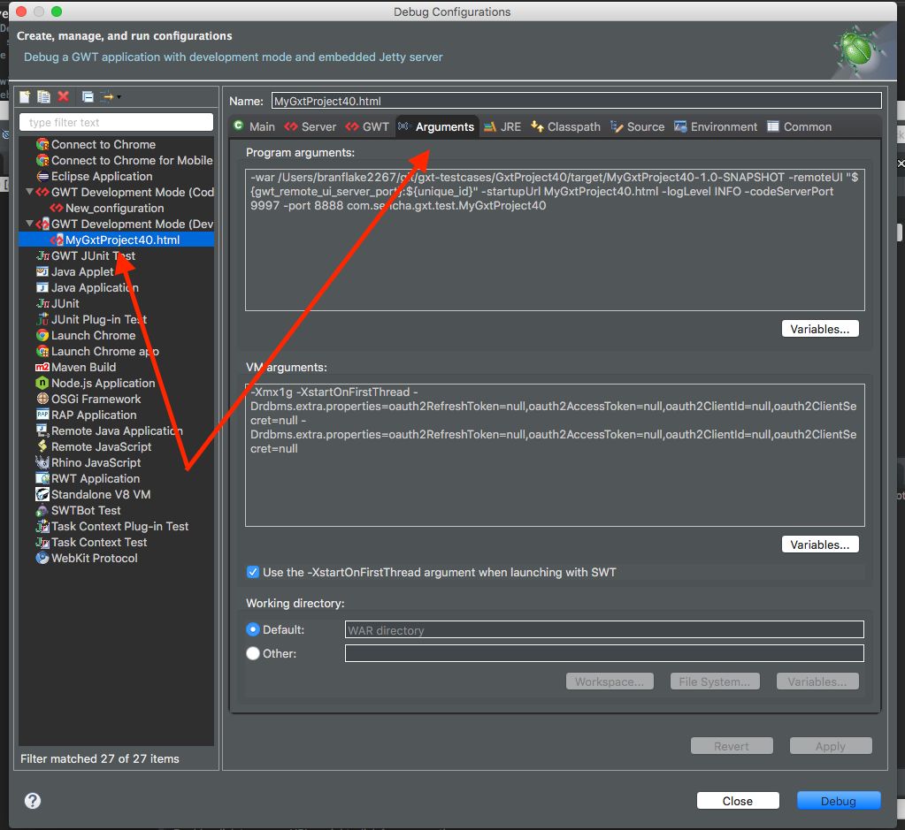Click the OSGi Framework icon
Image resolution: width=905 pixels, height=830 pixels.
42,400
